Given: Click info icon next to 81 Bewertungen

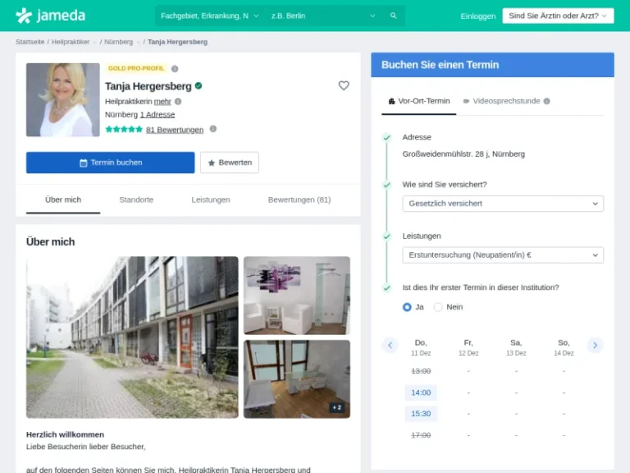Looking at the screenshot, I should [x=213, y=129].
